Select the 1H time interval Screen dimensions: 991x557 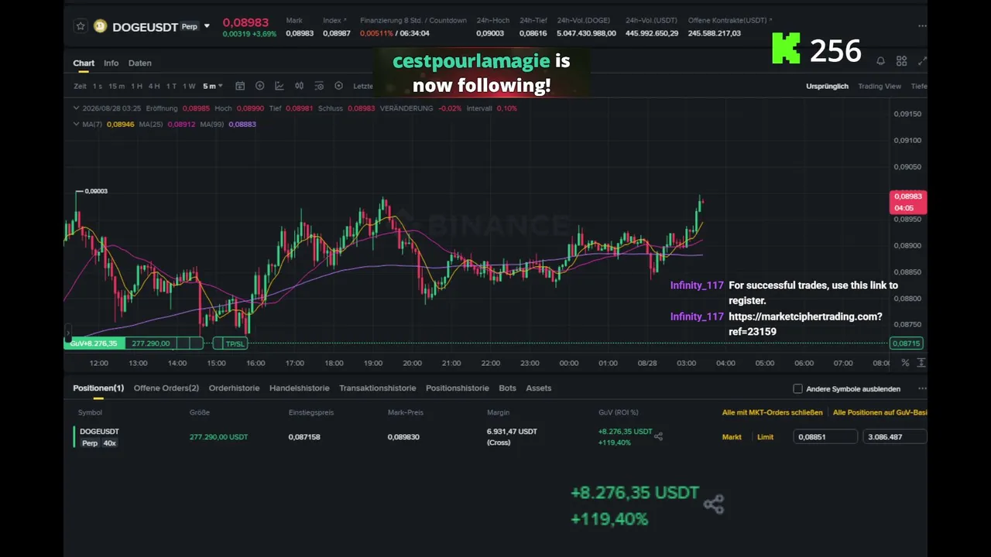pyautogui.click(x=136, y=86)
